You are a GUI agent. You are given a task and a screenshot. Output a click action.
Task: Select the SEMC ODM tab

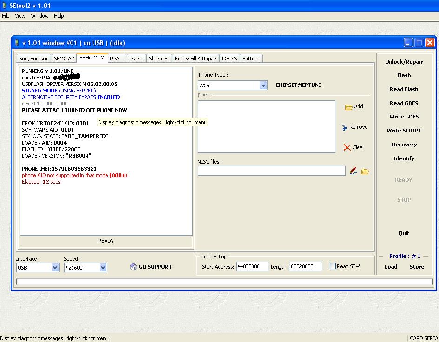pos(92,58)
